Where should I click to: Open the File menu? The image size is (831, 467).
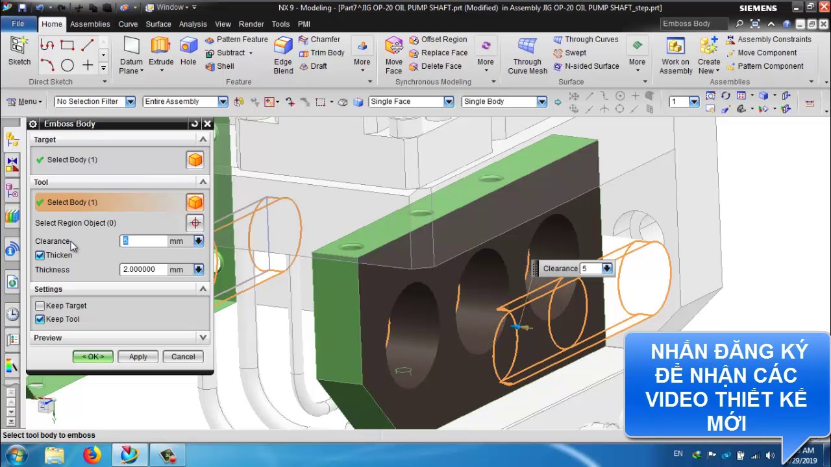(x=18, y=24)
